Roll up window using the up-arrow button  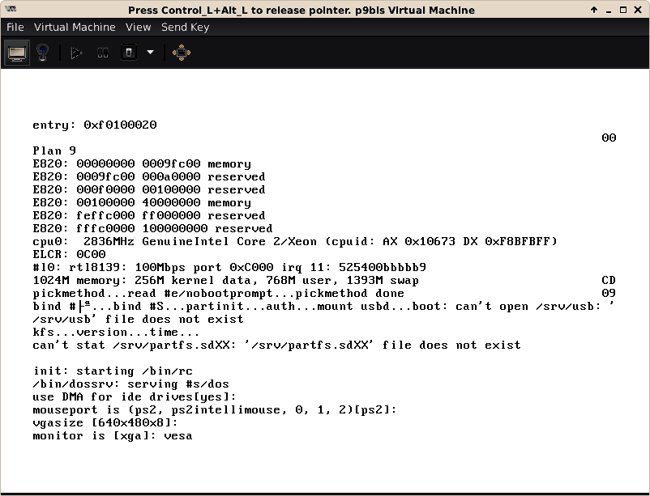click(593, 10)
